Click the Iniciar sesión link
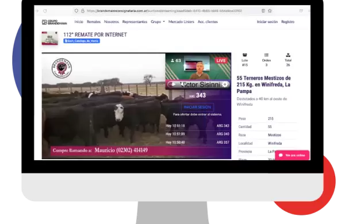Viewport: 345px width, 224px height. pos(267,22)
